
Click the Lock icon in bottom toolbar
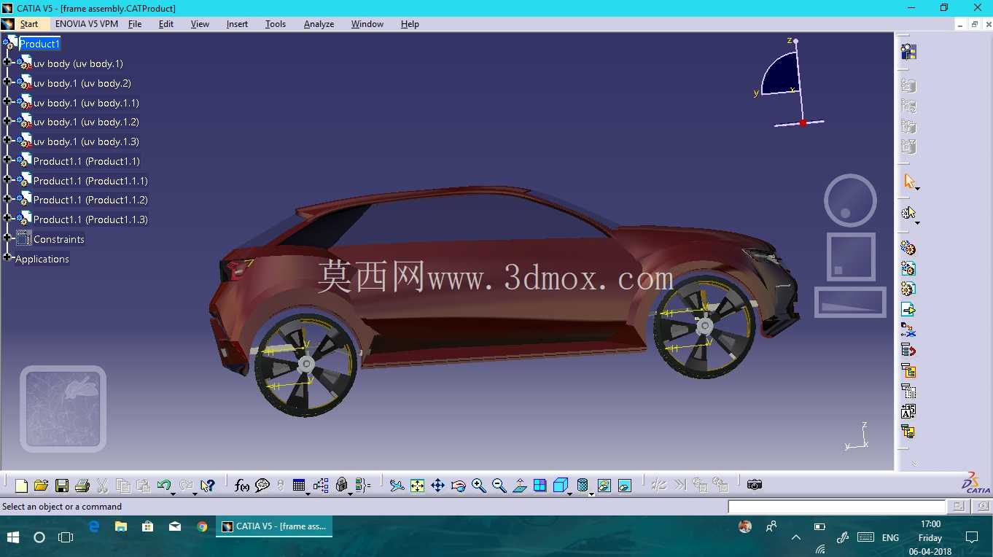coord(341,486)
